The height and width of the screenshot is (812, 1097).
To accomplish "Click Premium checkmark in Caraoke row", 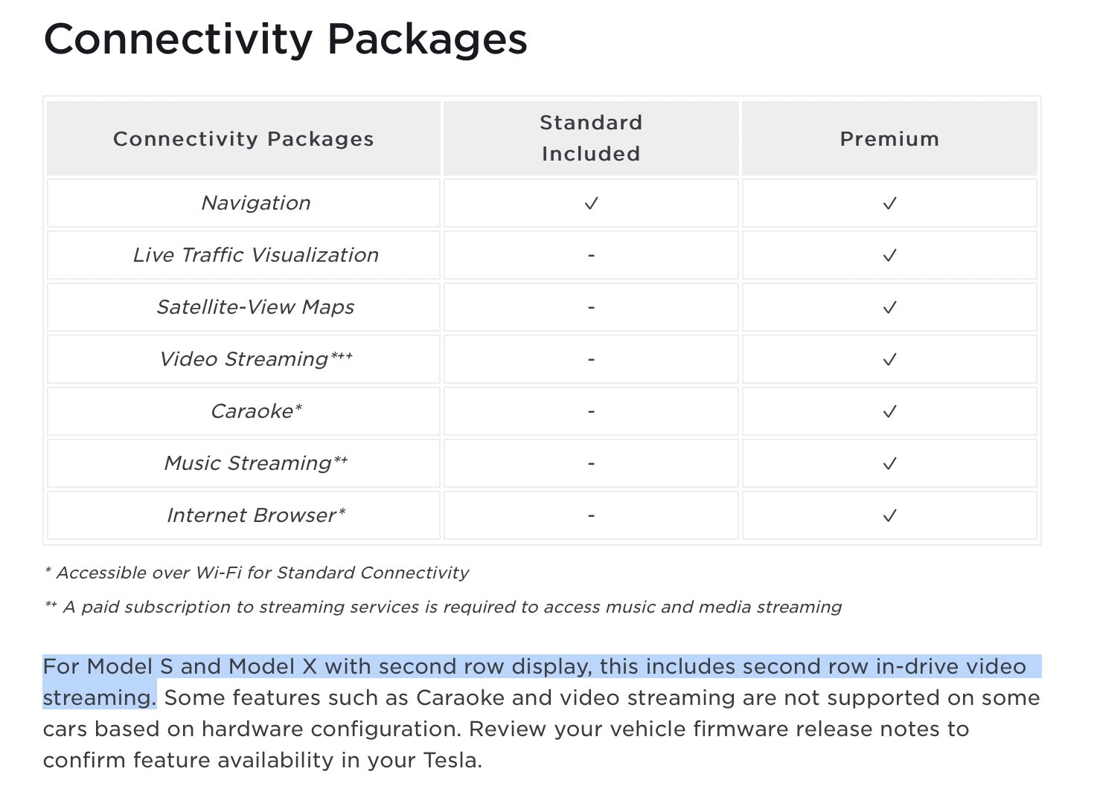I will (889, 411).
